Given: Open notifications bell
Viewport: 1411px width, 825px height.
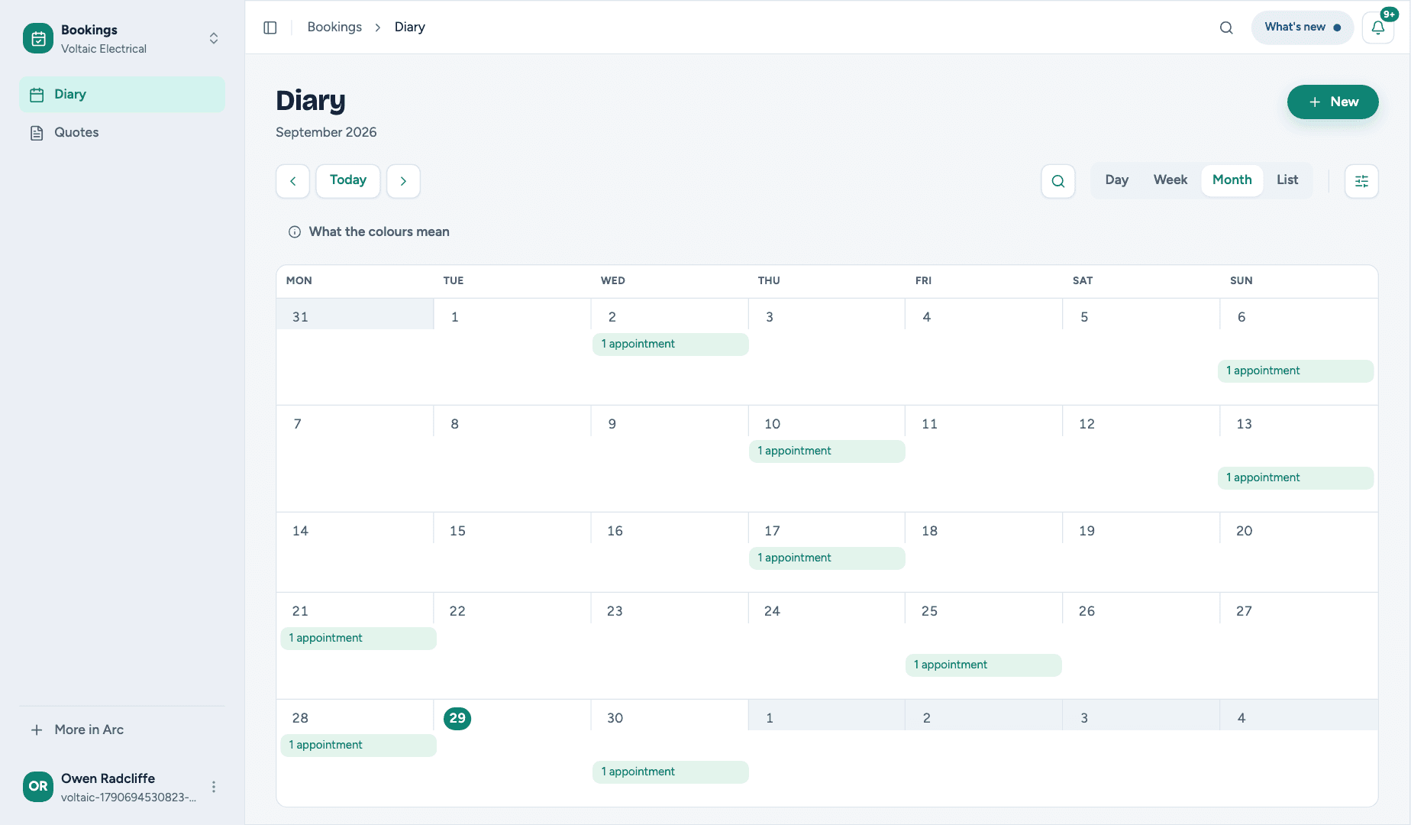Looking at the screenshot, I should pyautogui.click(x=1378, y=27).
